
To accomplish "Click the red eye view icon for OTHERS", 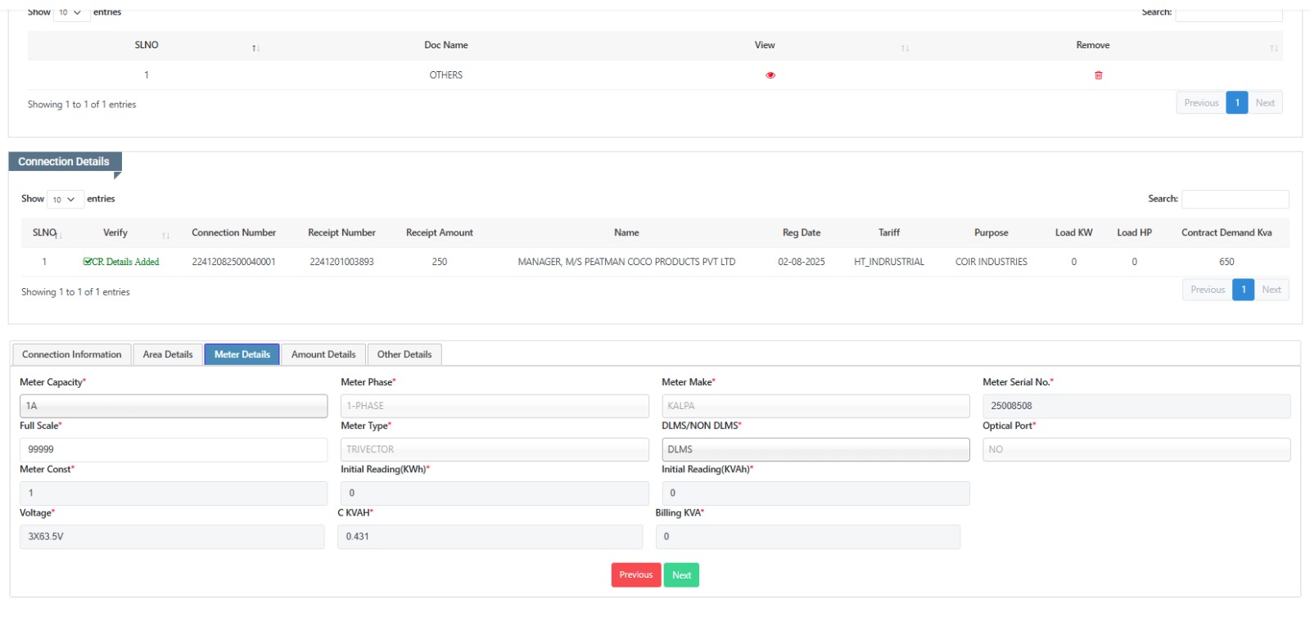I will pos(770,75).
